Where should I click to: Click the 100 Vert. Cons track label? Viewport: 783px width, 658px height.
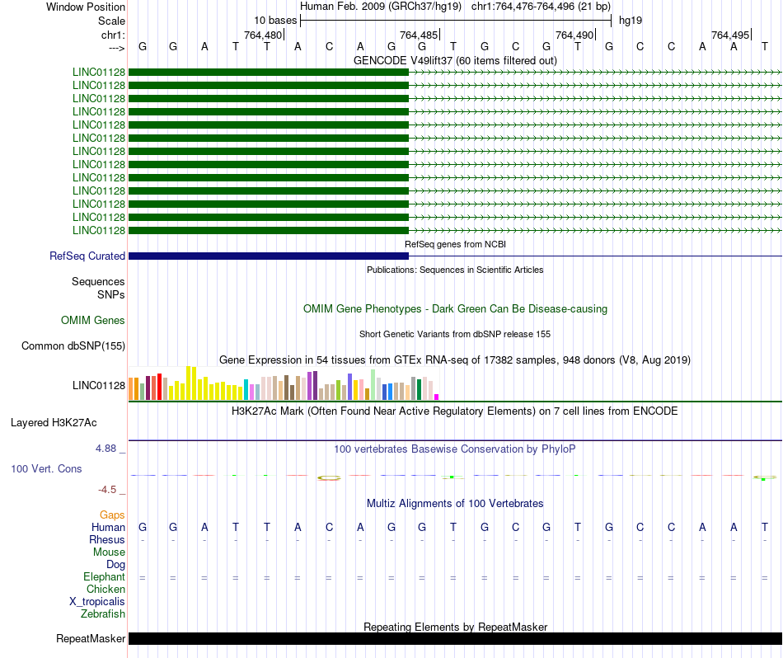[x=46, y=468]
